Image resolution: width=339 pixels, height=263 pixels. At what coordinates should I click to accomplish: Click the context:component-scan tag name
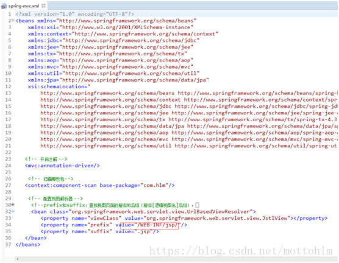pos(62,185)
